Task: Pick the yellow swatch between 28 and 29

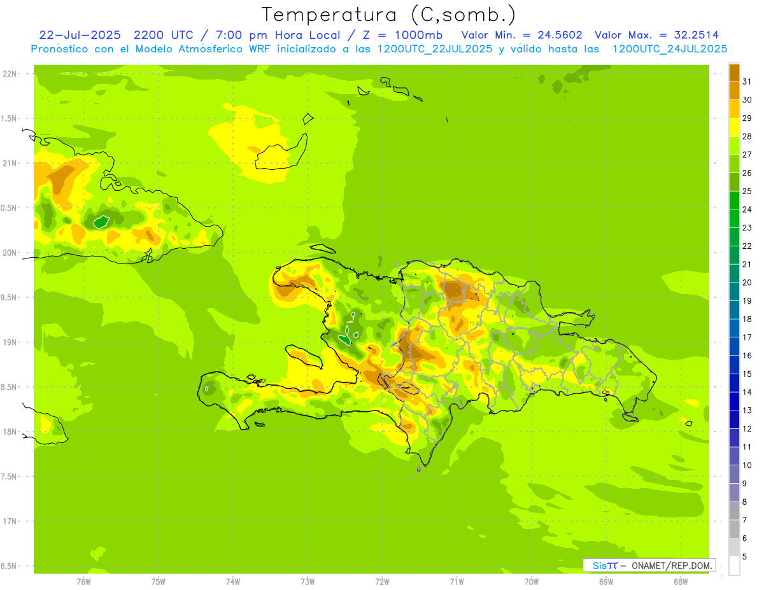Action: (x=734, y=127)
